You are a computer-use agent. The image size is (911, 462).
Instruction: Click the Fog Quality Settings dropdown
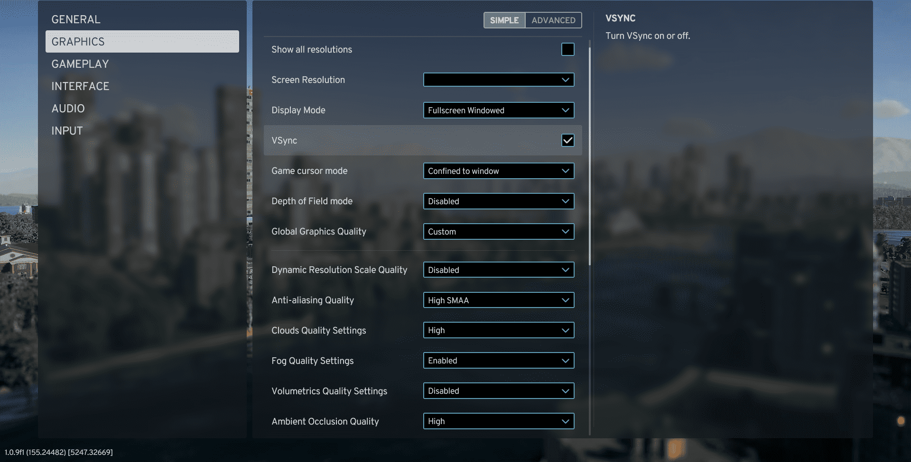coord(498,361)
